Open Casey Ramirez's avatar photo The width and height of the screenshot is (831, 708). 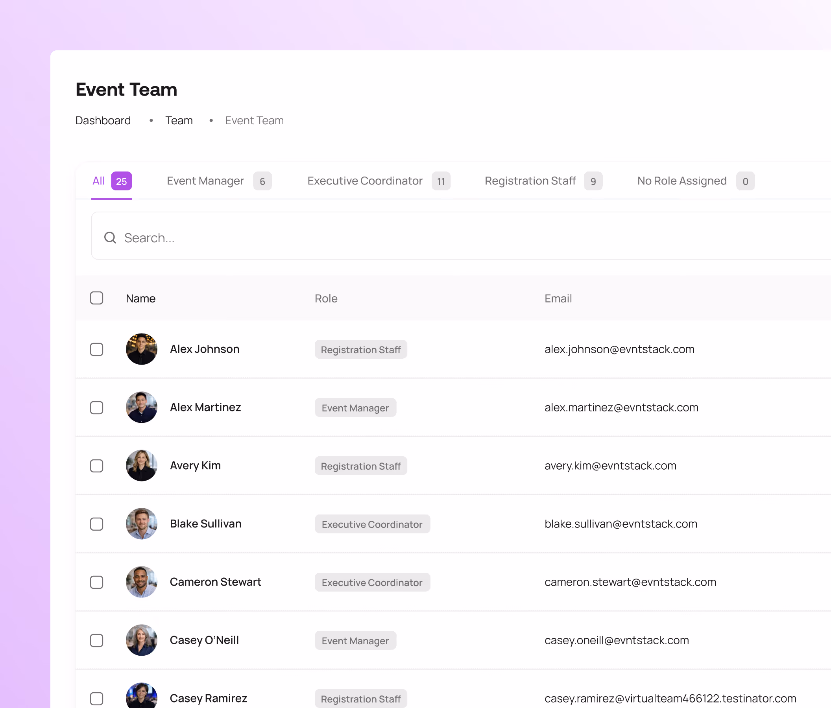(142, 695)
